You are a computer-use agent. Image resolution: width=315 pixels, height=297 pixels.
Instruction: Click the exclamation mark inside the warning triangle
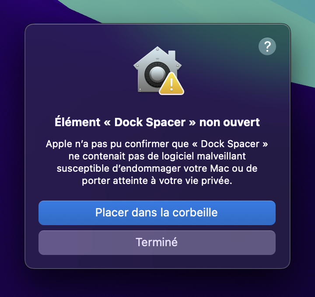pyautogui.click(x=172, y=85)
